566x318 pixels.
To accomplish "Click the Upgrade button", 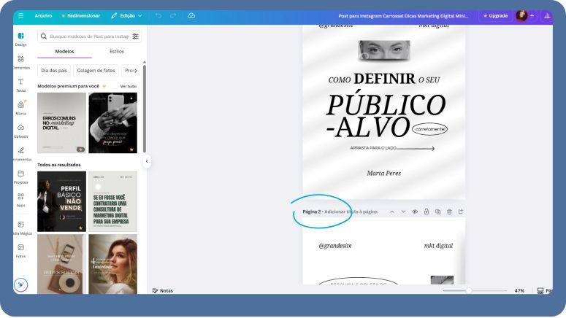I will 495,15.
